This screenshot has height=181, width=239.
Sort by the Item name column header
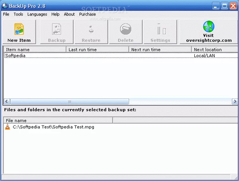point(35,50)
